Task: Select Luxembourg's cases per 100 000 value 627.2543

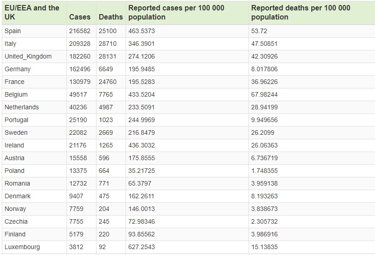Action: [x=143, y=247]
